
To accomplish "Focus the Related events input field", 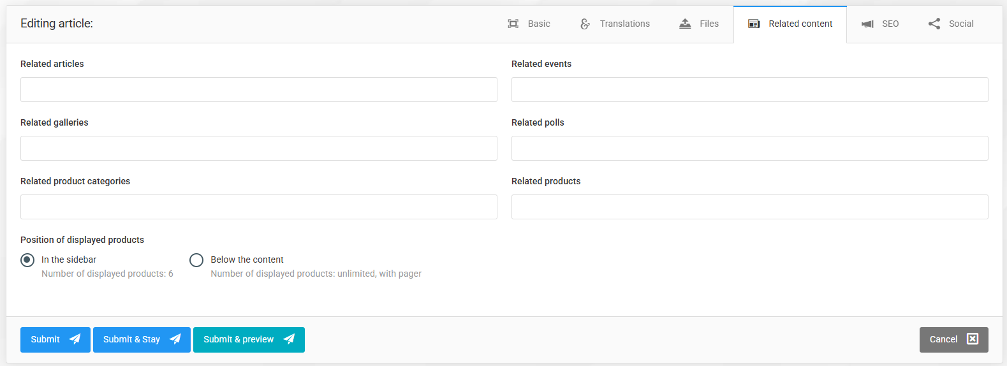I will pos(750,89).
